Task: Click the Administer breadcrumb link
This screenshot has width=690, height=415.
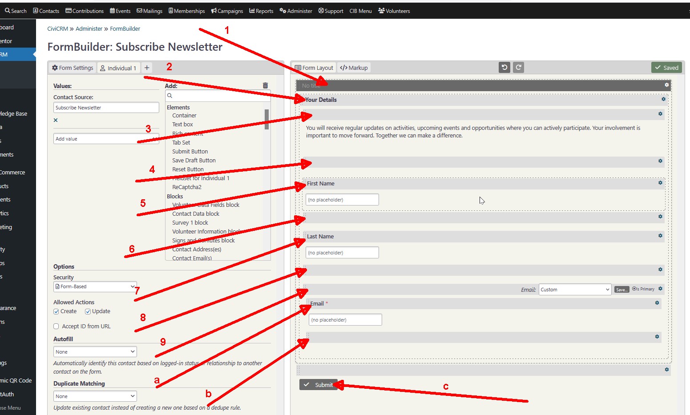Action: [x=89, y=28]
